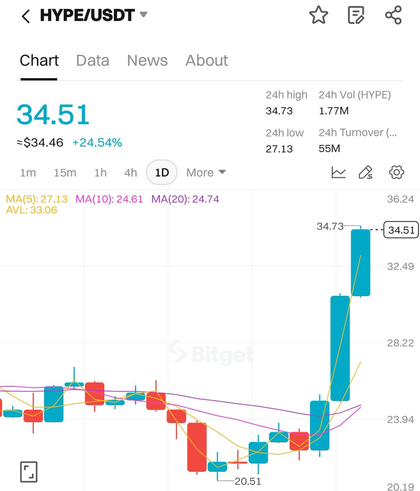Click the +24.54% change value
The height and width of the screenshot is (491, 420).
click(97, 142)
